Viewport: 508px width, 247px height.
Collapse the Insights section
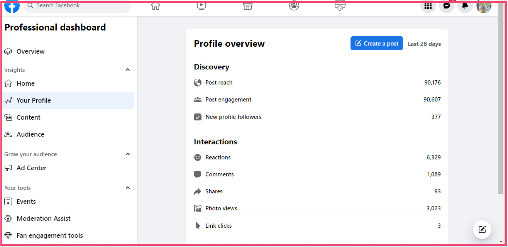point(128,70)
